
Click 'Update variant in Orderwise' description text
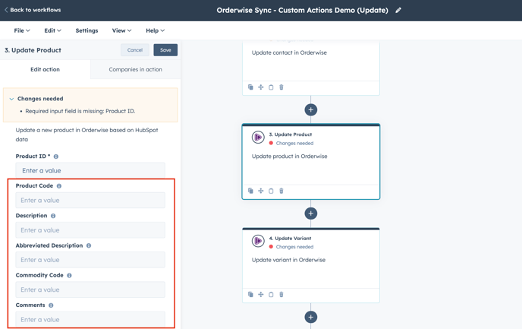[x=288, y=260]
